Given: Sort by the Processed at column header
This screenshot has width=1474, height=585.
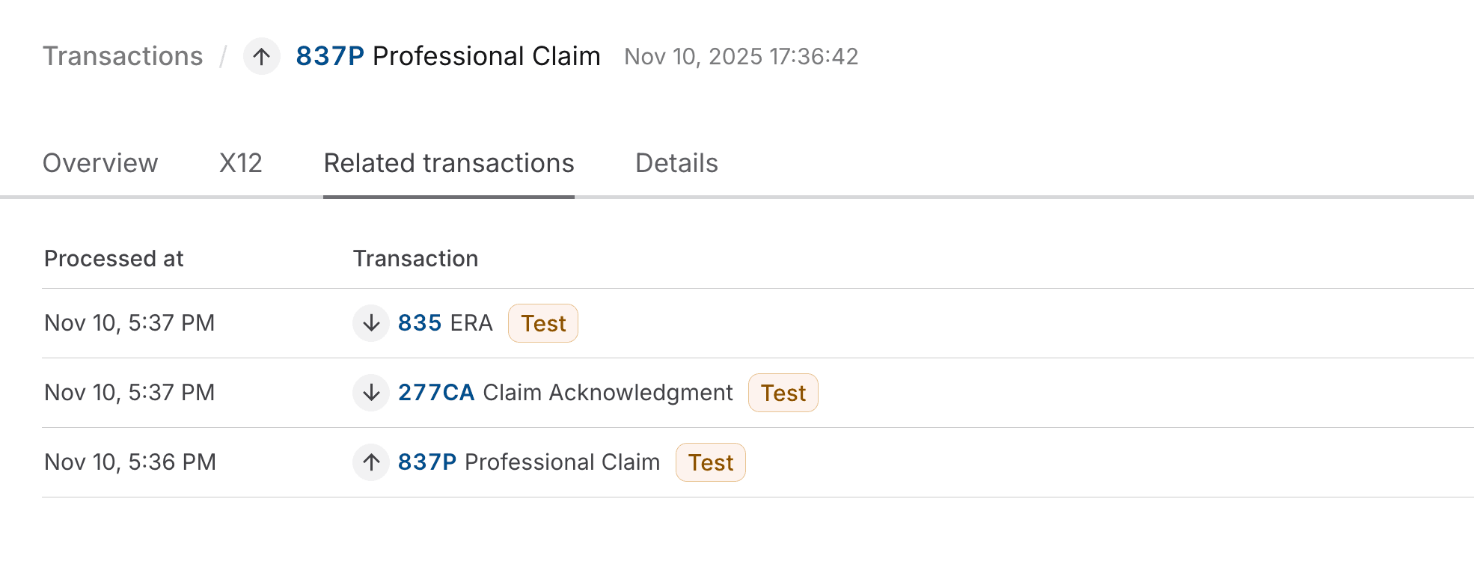Looking at the screenshot, I should point(114,259).
